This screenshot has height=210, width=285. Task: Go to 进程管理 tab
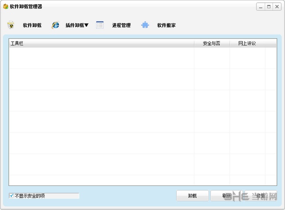(121, 25)
